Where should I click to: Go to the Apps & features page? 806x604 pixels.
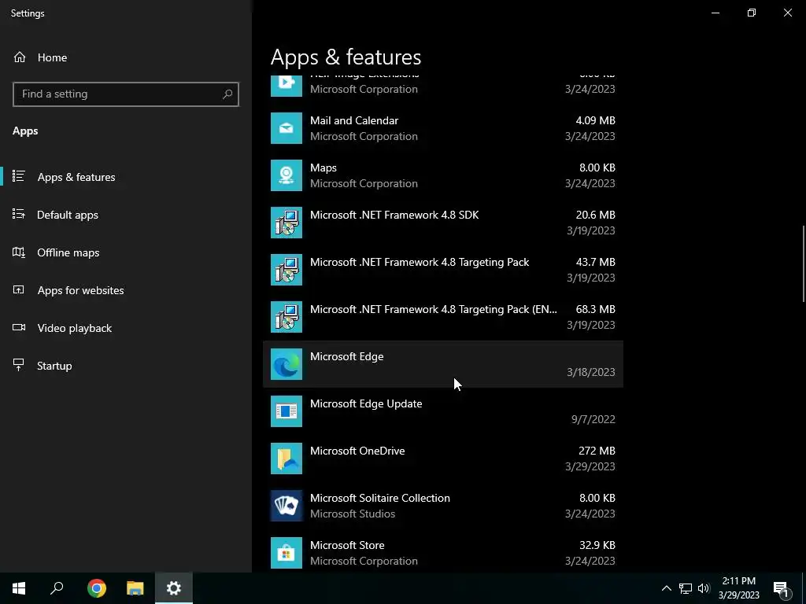pos(126,177)
